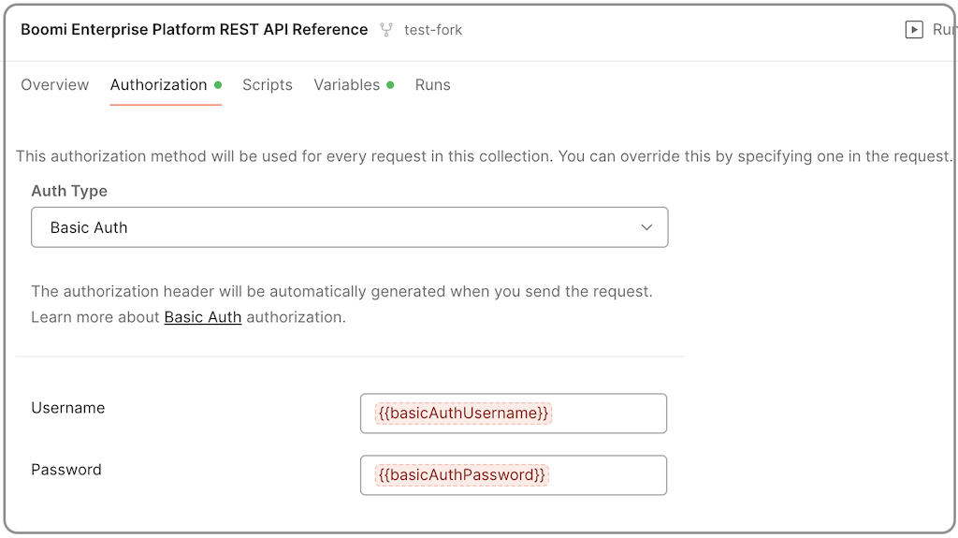
Task: Click the Auth Type dropdown chevron arrow
Action: (646, 227)
